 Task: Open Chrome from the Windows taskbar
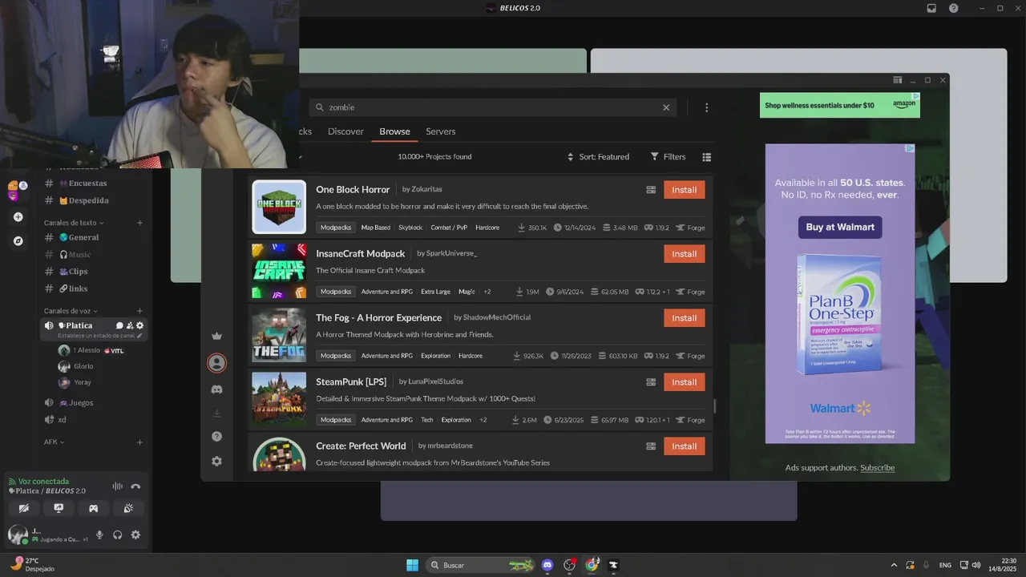point(592,565)
